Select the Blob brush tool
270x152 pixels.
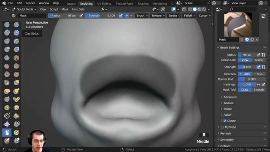16,49
